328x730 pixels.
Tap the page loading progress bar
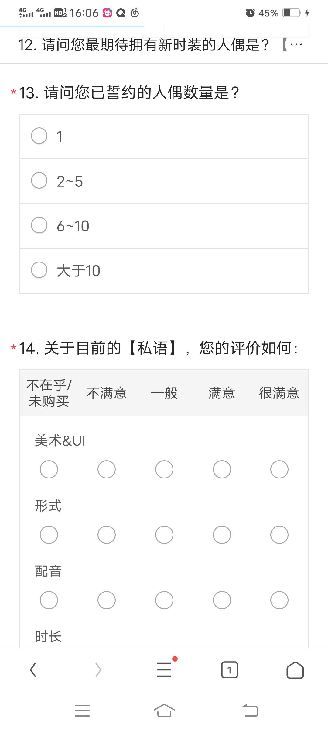point(72,27)
